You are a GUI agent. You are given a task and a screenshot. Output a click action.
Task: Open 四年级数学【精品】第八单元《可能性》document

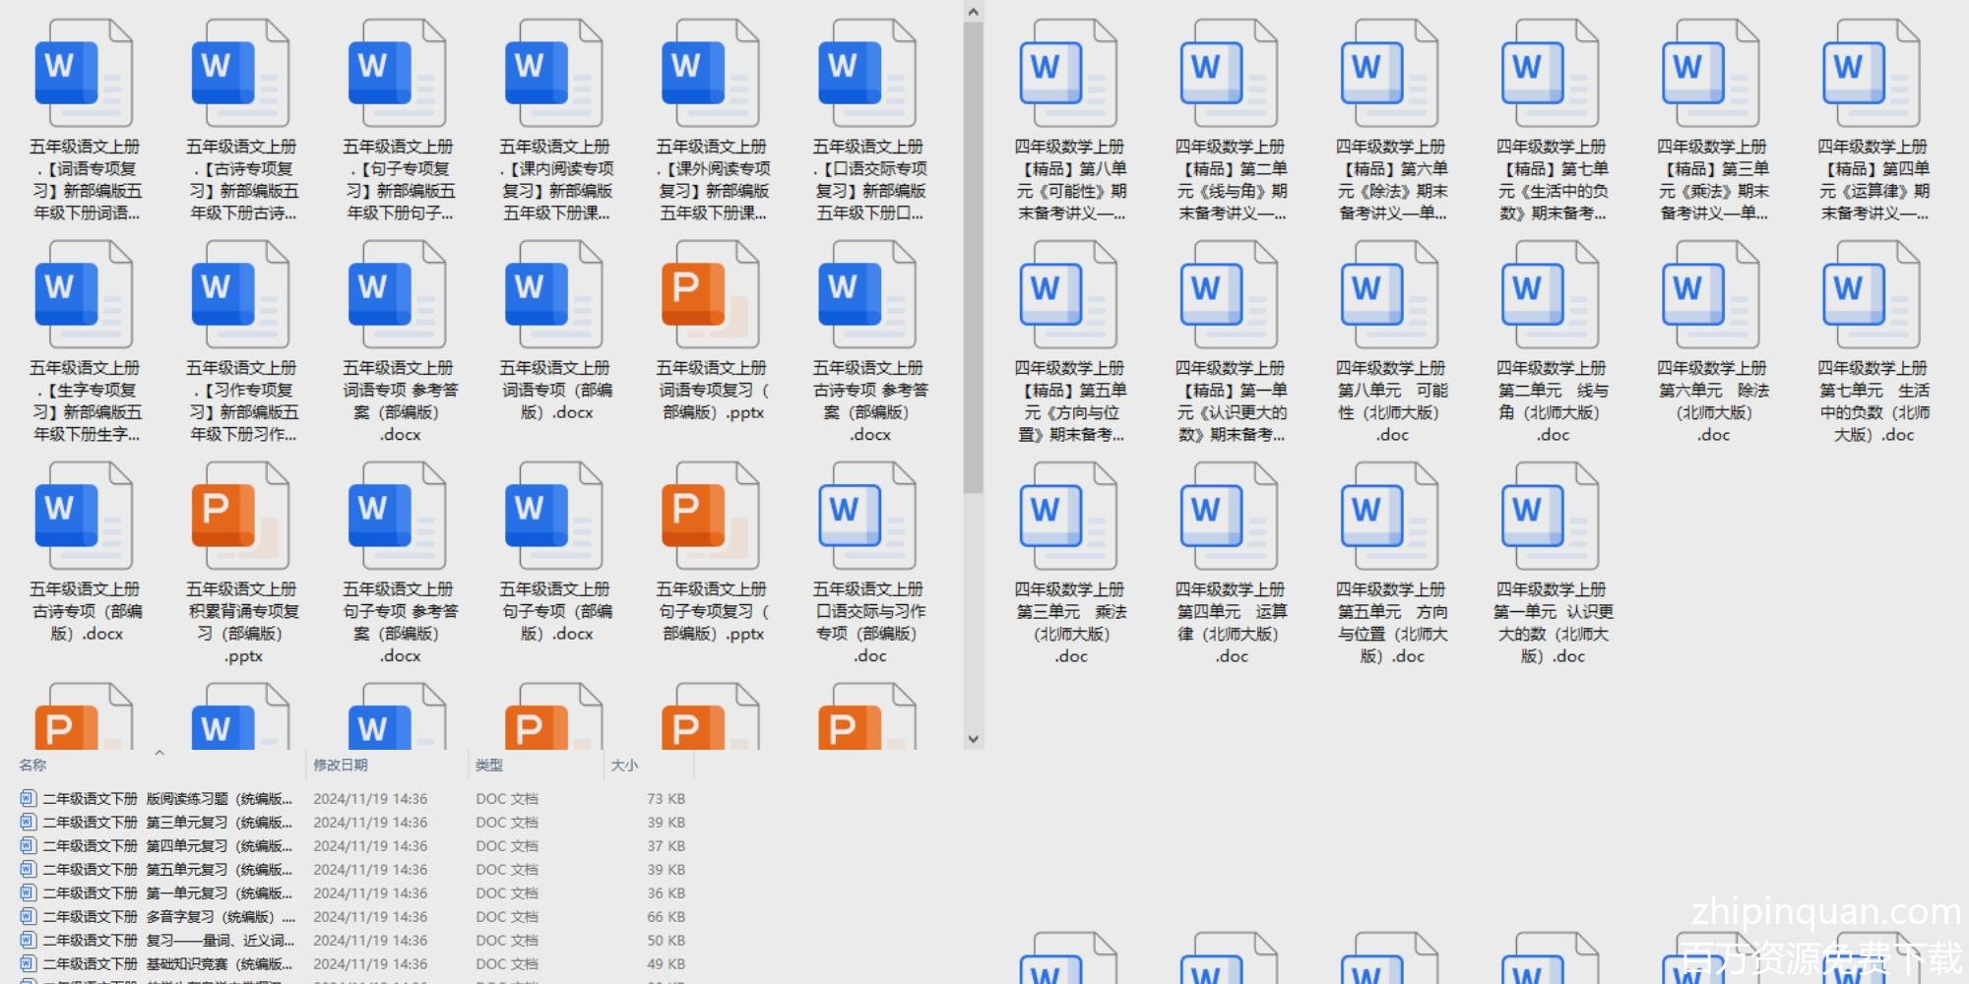click(1069, 75)
